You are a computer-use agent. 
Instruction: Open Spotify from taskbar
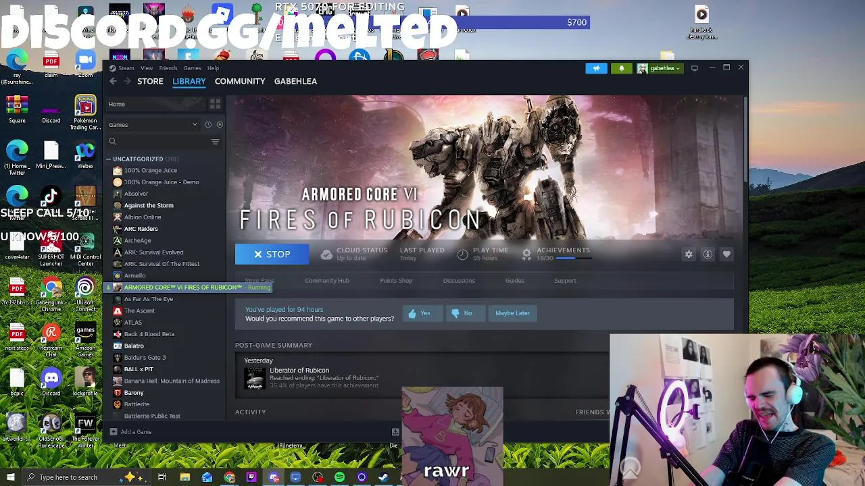(x=339, y=477)
